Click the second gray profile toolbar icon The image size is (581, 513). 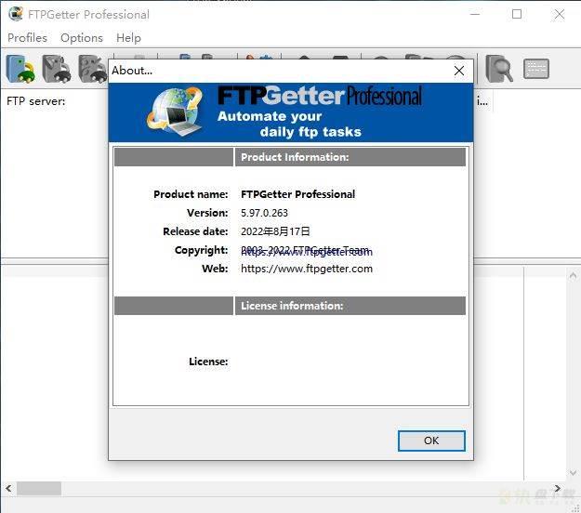pyautogui.click(x=57, y=69)
